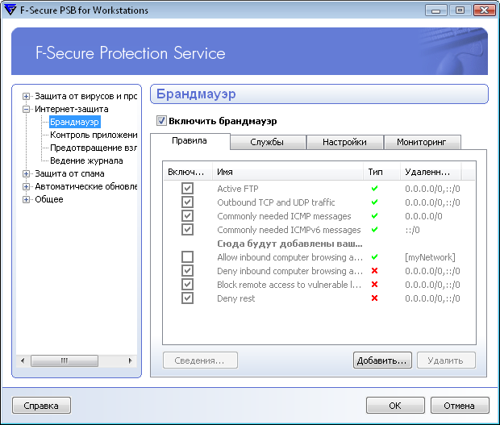Click Сюда будут добавлены ваш... placeholder row
Screen dimensions: 500x425
(x=290, y=244)
